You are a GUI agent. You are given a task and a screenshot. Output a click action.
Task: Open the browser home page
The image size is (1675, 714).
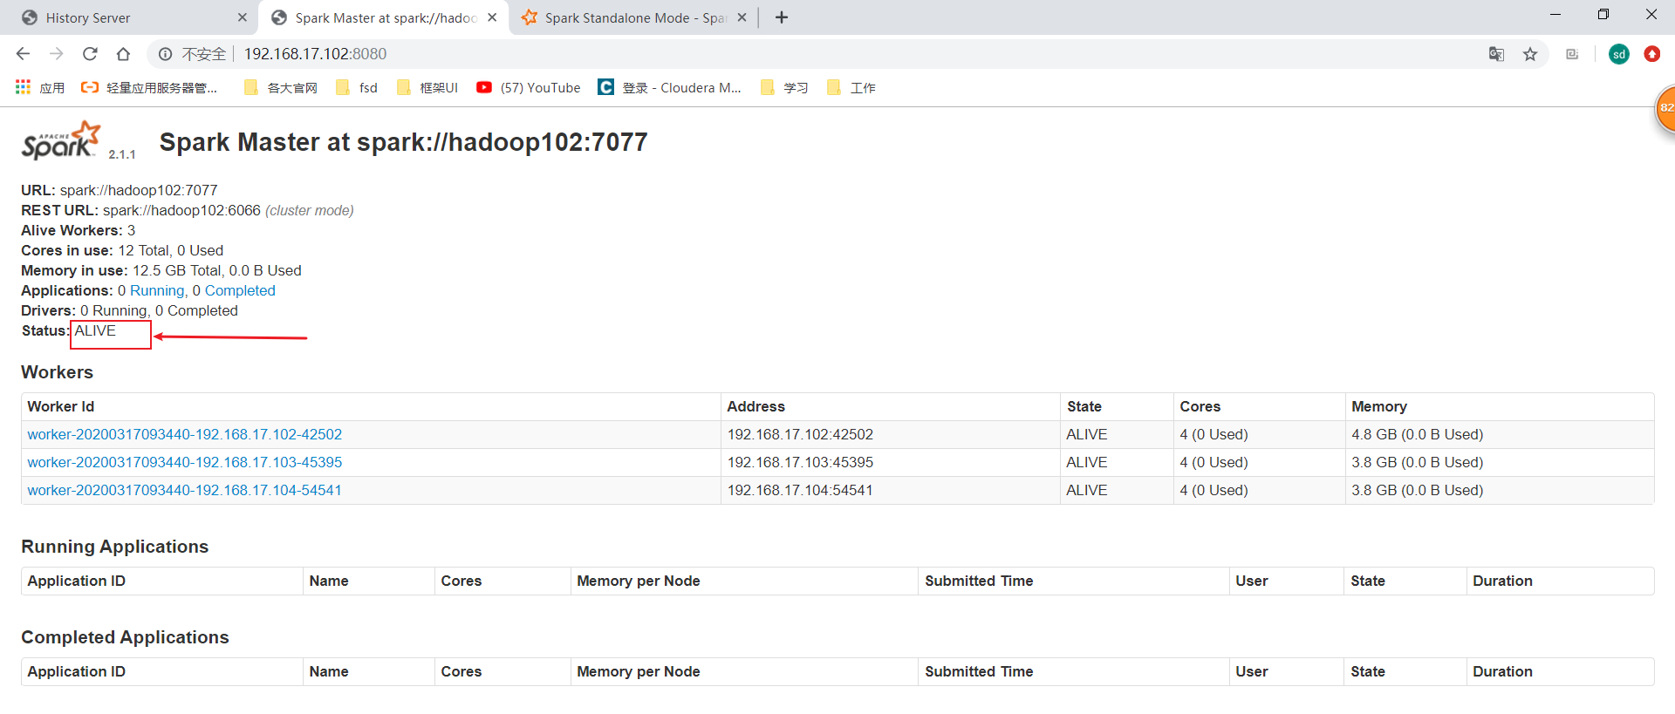pyautogui.click(x=123, y=54)
